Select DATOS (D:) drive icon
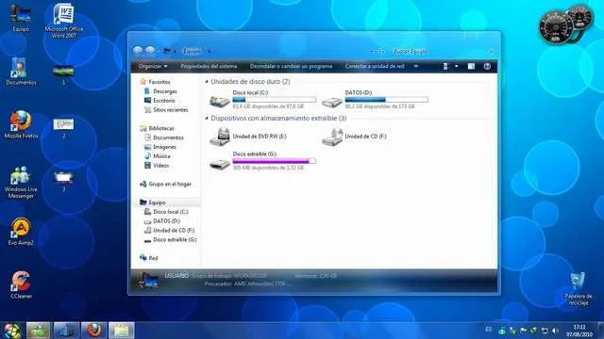 [332, 102]
